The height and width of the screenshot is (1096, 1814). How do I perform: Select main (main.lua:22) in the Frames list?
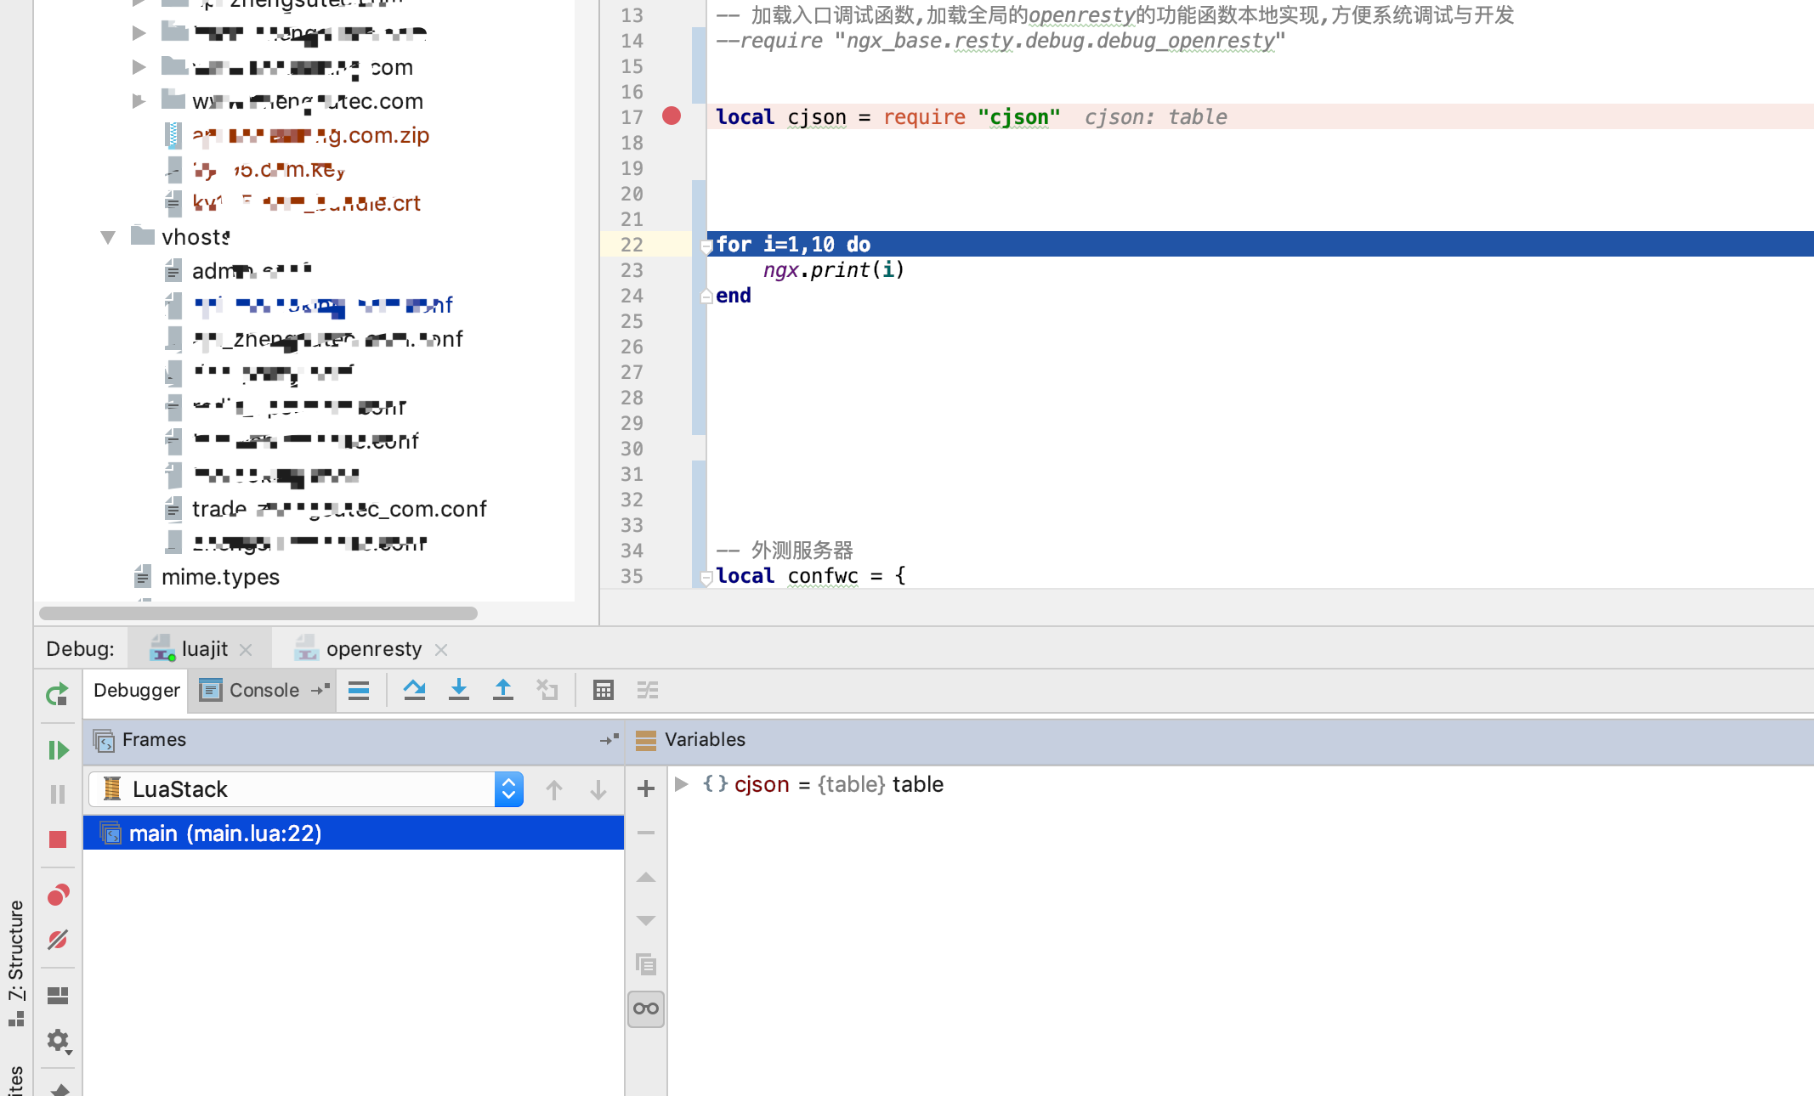click(226, 833)
